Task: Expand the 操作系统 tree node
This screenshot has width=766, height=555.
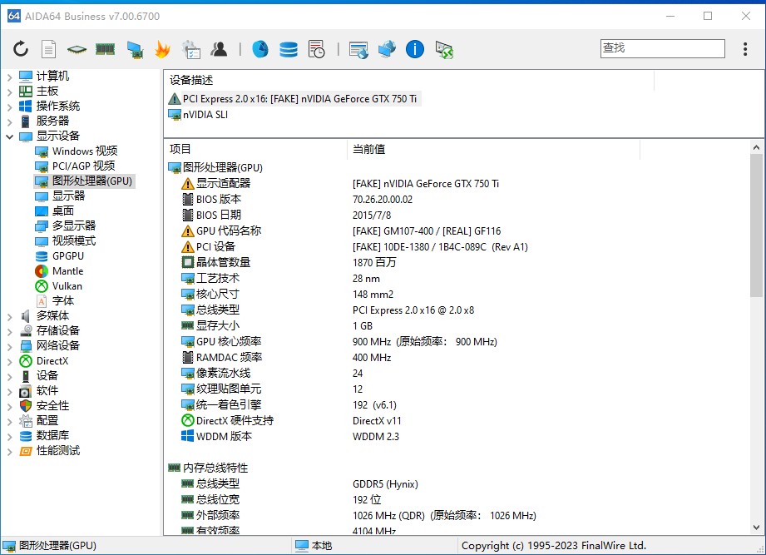Action: (9, 107)
